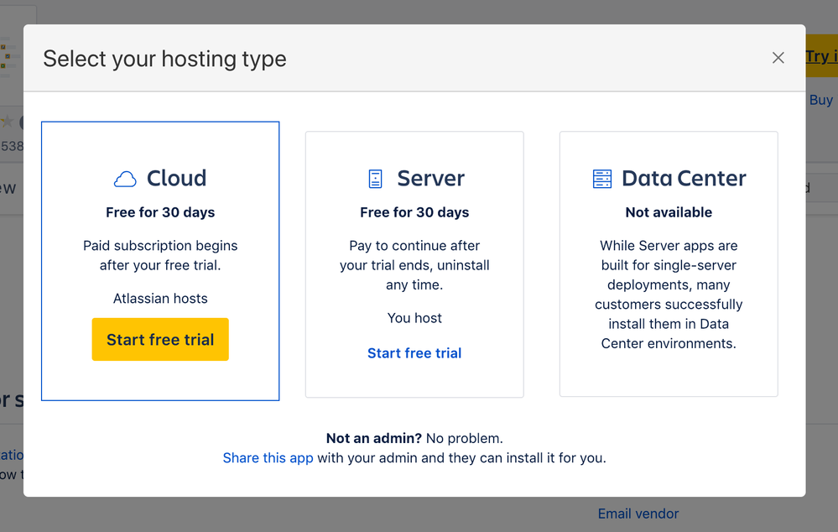The height and width of the screenshot is (532, 838).
Task: Click 'You host' text
Action: [414, 318]
